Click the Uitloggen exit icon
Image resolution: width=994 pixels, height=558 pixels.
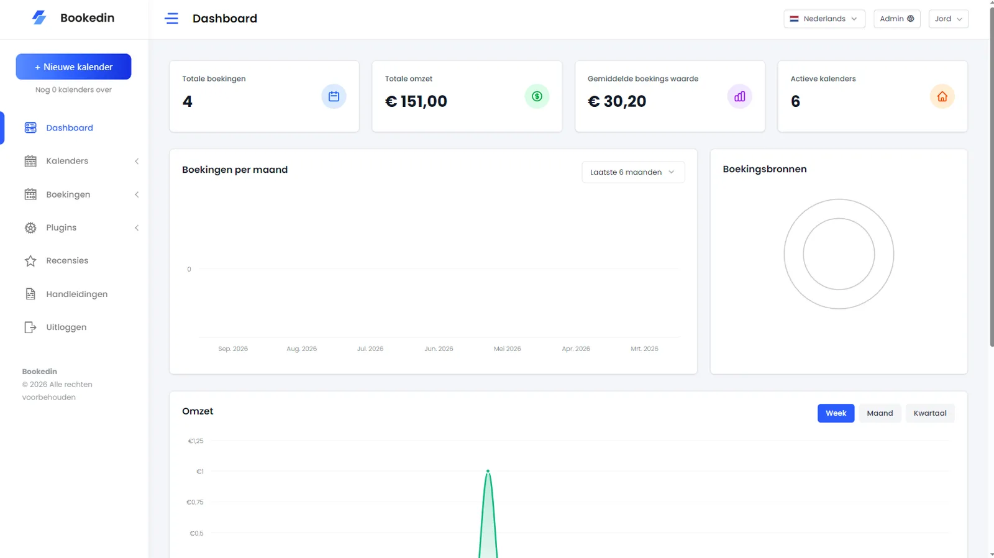tap(30, 327)
